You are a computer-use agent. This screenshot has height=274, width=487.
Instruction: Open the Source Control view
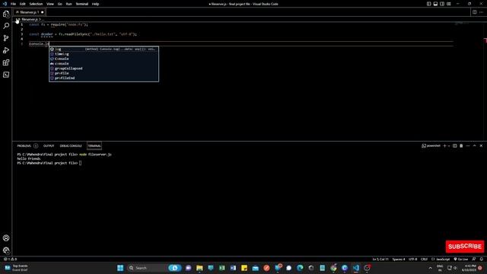tap(6, 38)
